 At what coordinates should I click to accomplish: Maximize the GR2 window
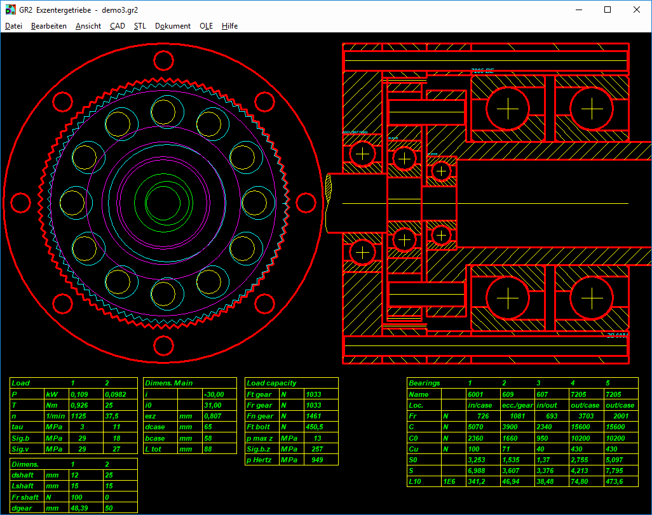(x=608, y=10)
